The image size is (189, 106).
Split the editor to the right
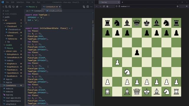[88, 7]
